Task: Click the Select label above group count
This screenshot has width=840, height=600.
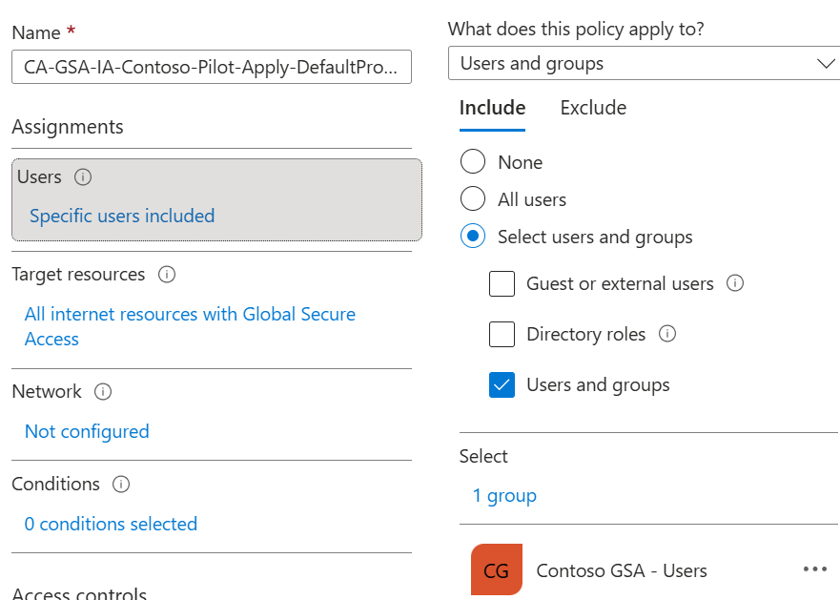Action: coord(483,456)
